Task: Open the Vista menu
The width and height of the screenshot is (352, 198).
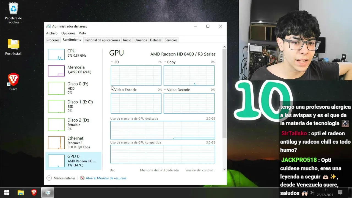Action: [x=82, y=33]
